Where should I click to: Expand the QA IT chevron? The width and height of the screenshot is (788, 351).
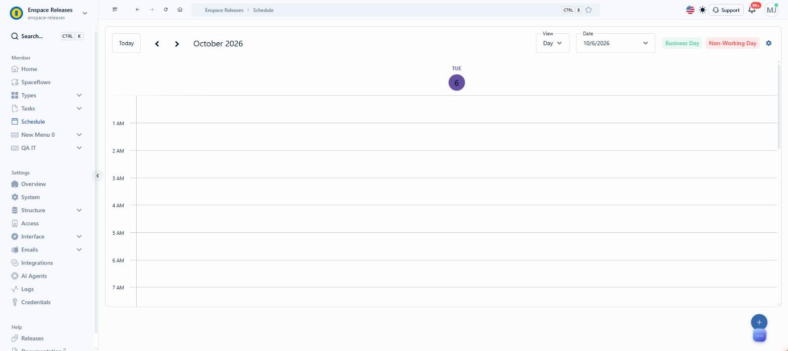[79, 148]
